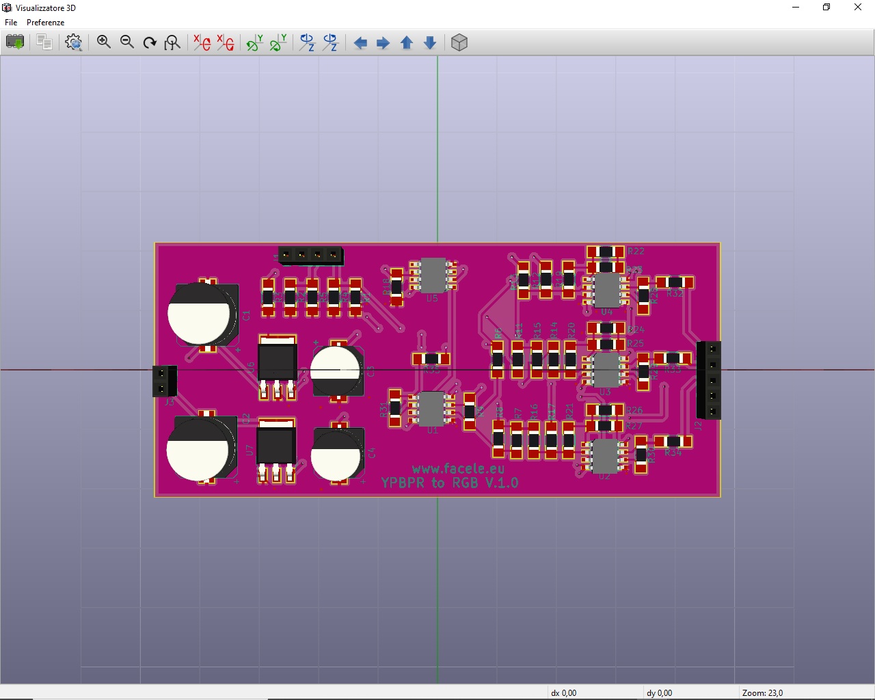Rotate X clockwise using first red icon

click(x=202, y=42)
